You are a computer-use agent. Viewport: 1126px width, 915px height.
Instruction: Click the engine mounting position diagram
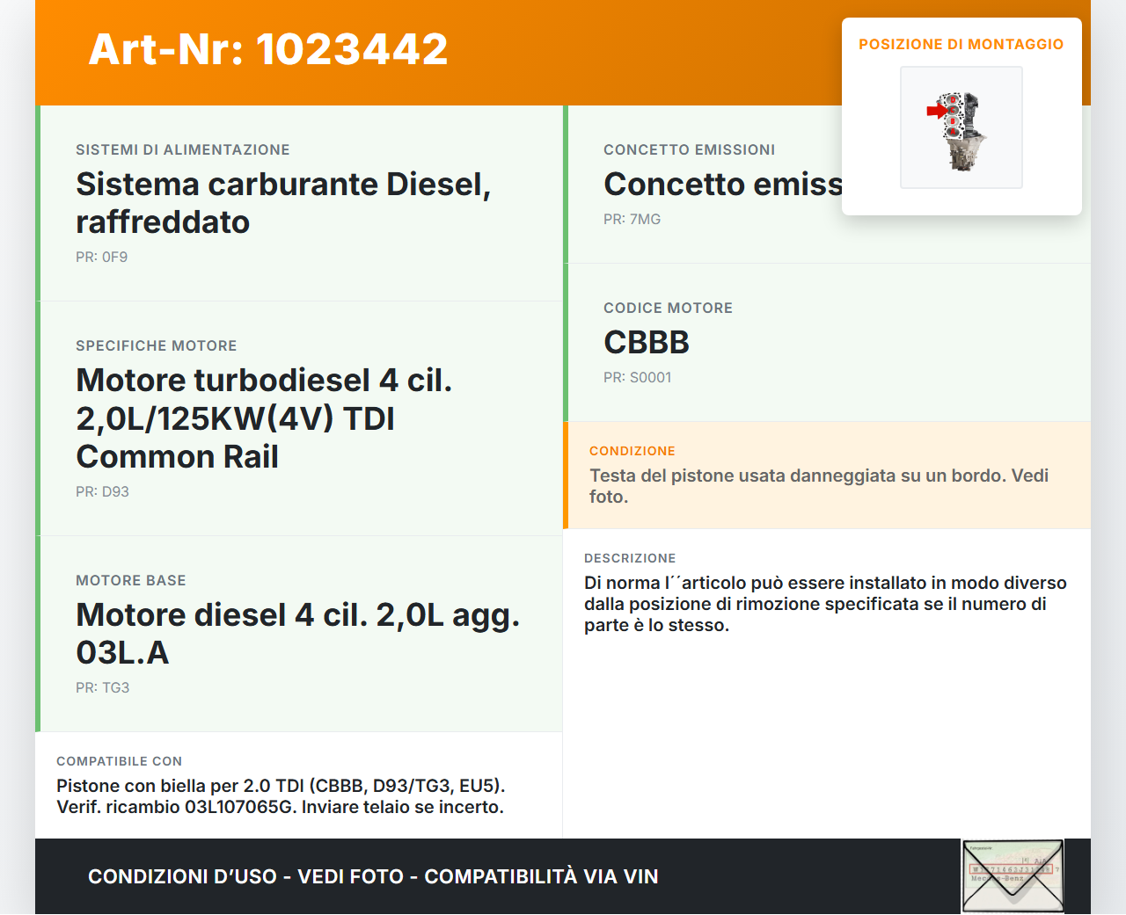961,127
